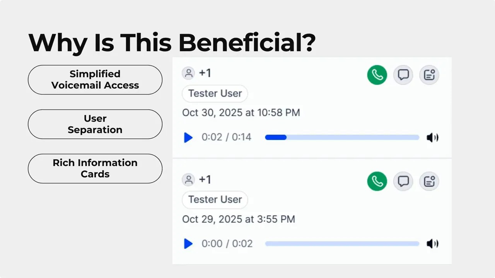The image size is (495, 278).
Task: Seek within the Oct 29 voicemail progress bar
Action: coord(342,244)
